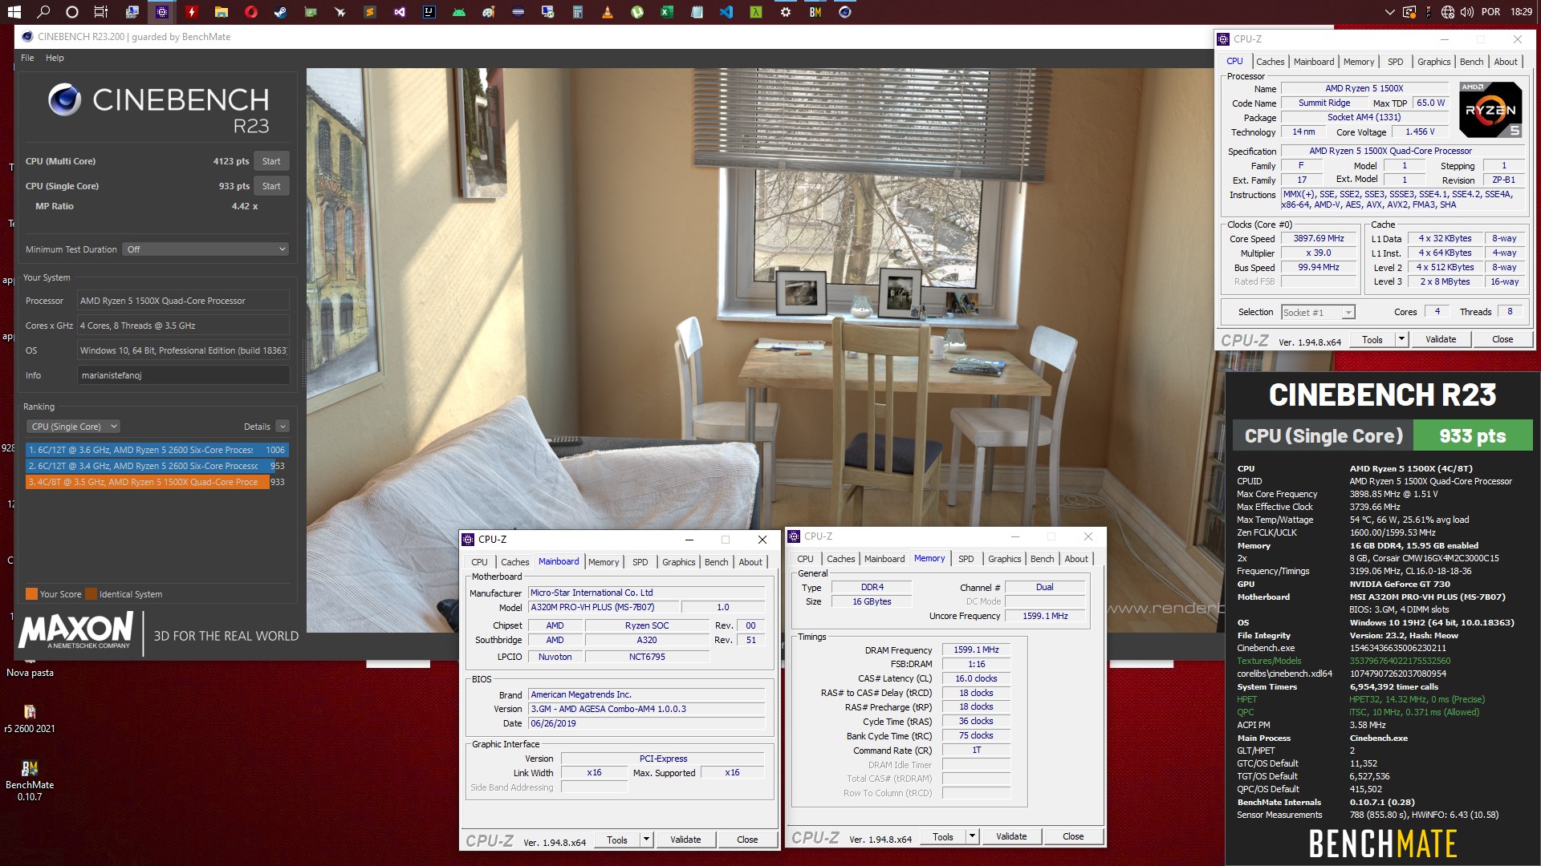Click BIOS Version '3.GM - AMD AGESA Combo-AM4 1.0.0.3'
Image resolution: width=1541 pixels, height=866 pixels.
click(x=646, y=709)
